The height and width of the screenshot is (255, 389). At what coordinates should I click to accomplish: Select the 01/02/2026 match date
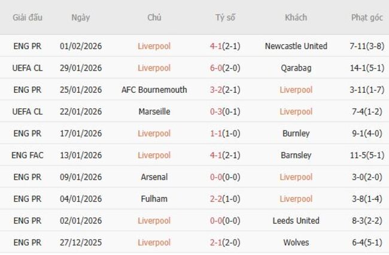point(81,46)
